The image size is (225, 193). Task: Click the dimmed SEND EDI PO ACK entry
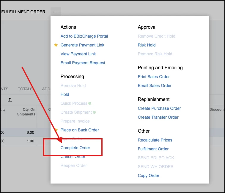point(156,158)
